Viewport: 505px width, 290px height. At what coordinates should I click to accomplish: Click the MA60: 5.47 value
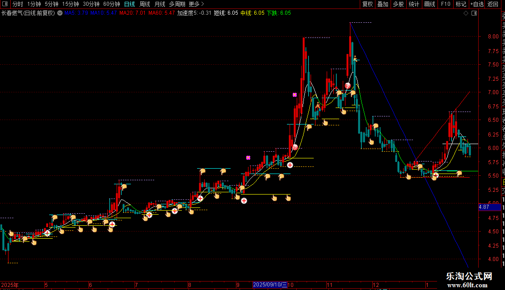[162, 13]
